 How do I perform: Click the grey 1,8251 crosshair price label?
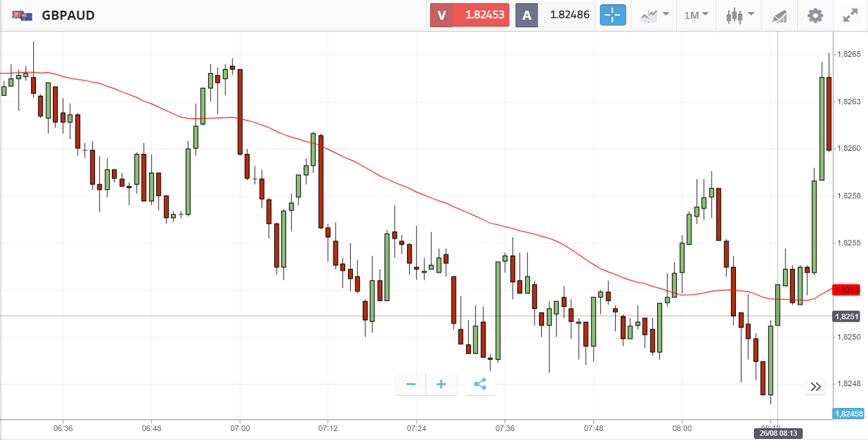click(846, 316)
